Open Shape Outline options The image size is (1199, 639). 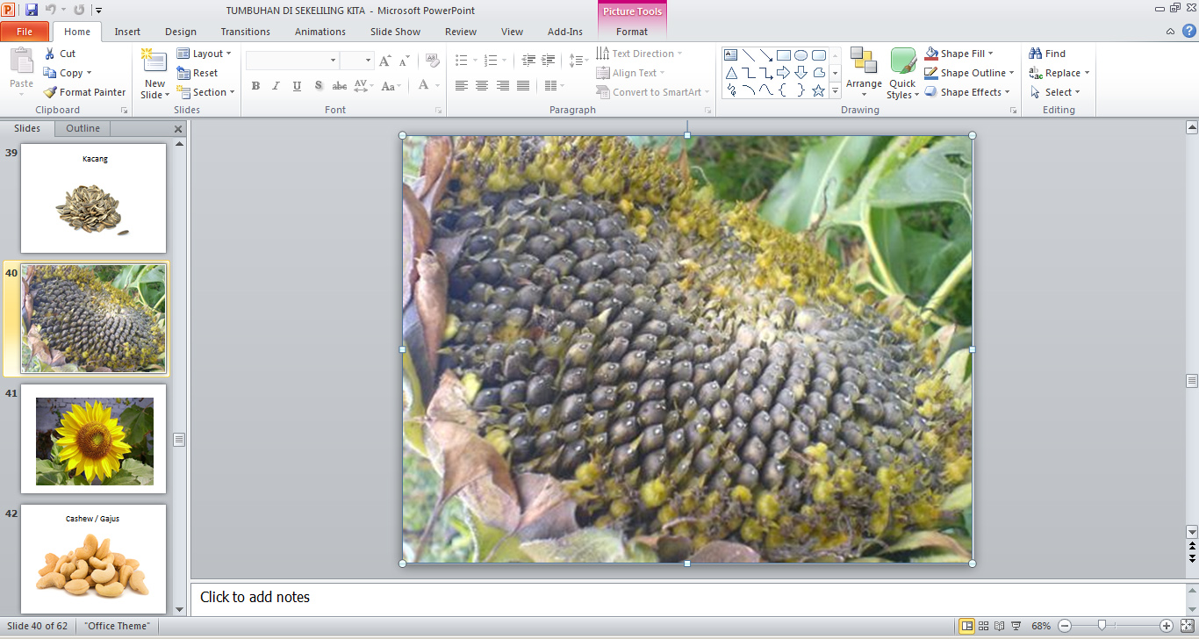pyautogui.click(x=970, y=73)
